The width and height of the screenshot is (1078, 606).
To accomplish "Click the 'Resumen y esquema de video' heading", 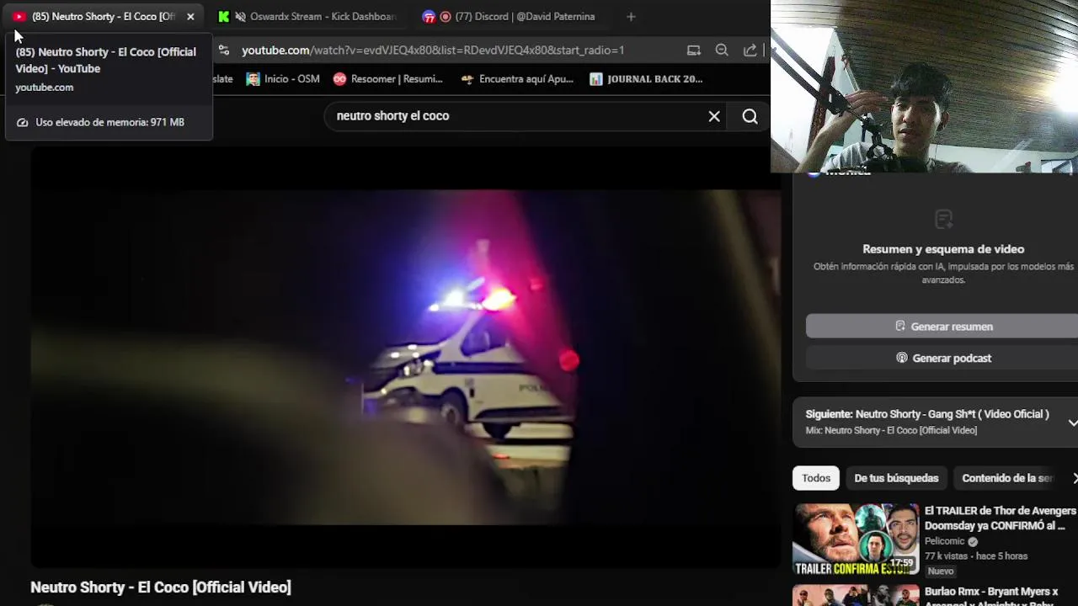I will pyautogui.click(x=943, y=249).
